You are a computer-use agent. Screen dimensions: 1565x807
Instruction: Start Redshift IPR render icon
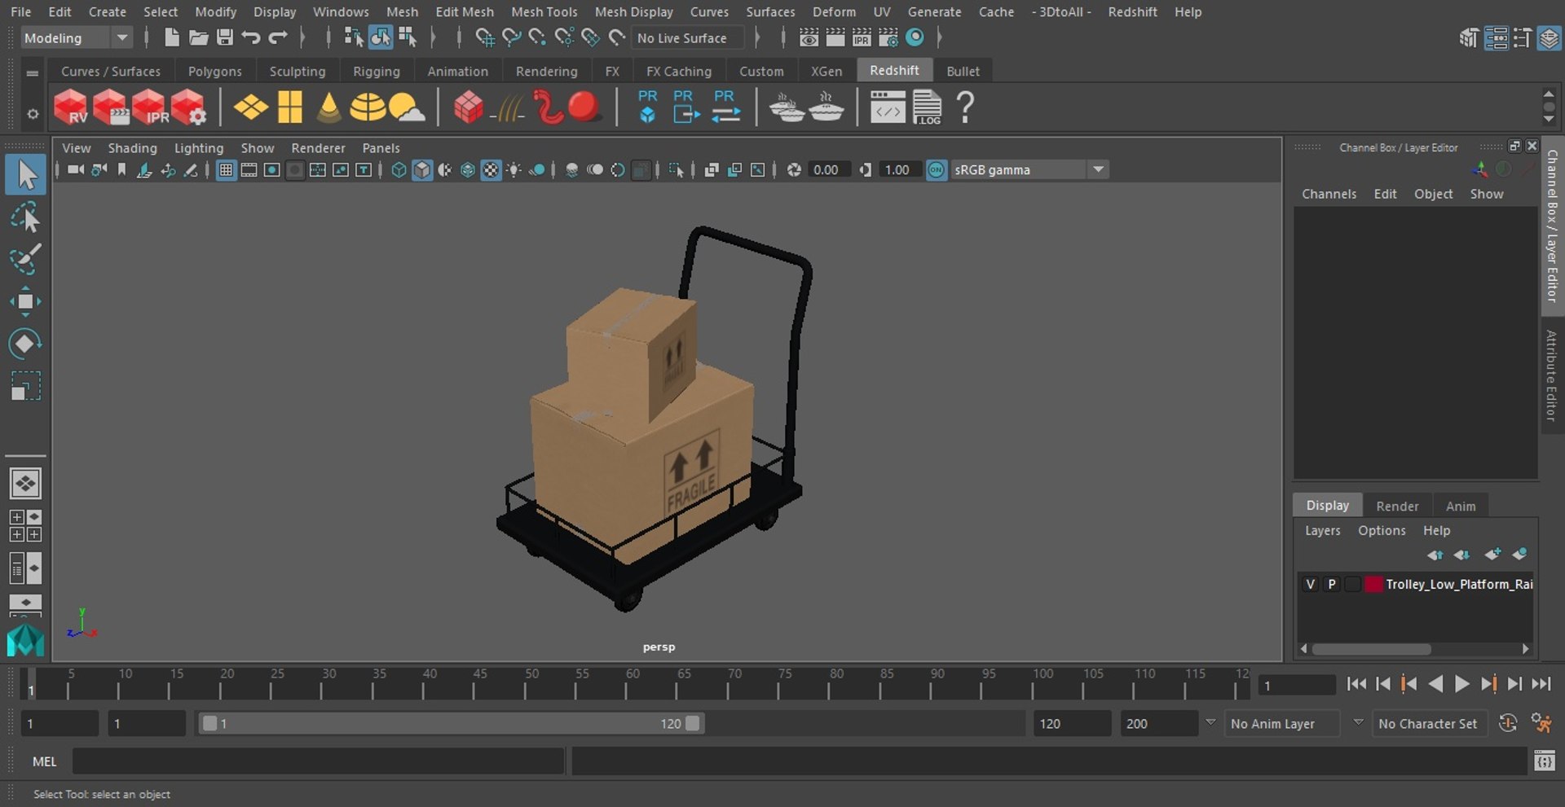(x=150, y=107)
